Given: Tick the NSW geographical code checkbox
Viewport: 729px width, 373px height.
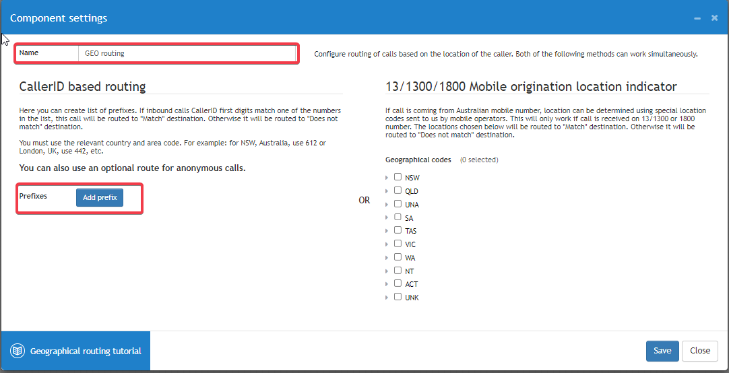Looking at the screenshot, I should (398, 177).
